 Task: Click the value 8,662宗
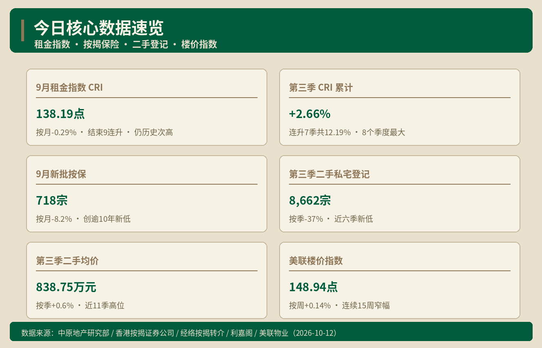click(310, 201)
